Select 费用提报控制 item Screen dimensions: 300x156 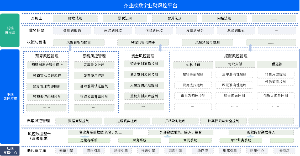click(x=193, y=85)
